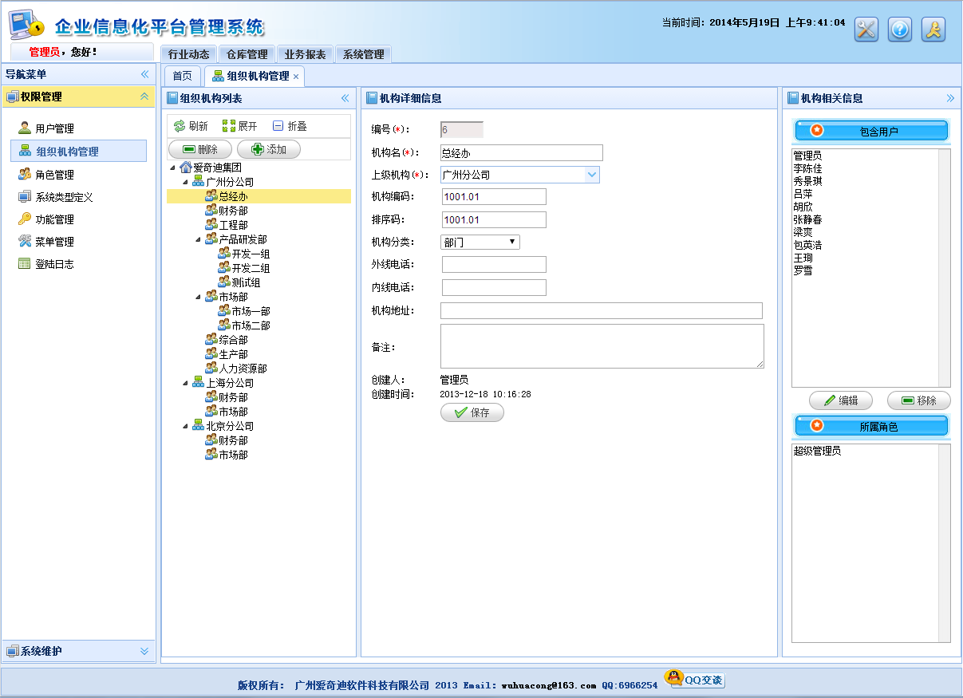Click the 机构编码 input field
The image size is (963, 698).
click(x=494, y=196)
